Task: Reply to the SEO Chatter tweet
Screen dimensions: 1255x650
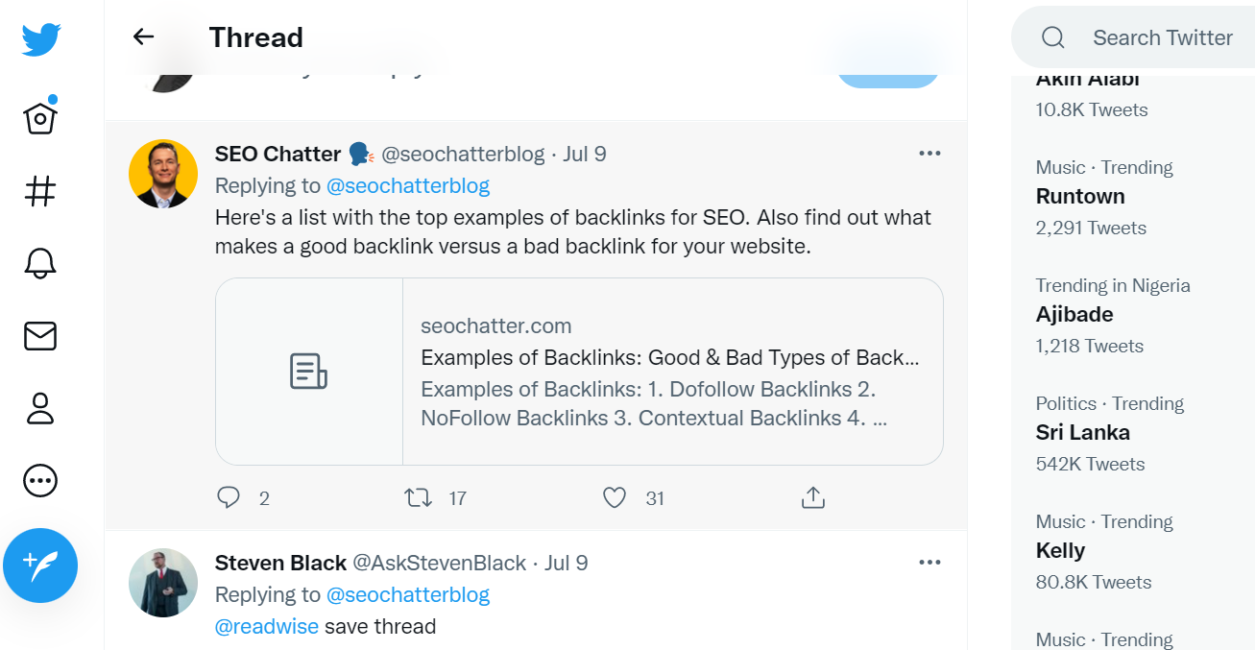Action: coord(229,497)
